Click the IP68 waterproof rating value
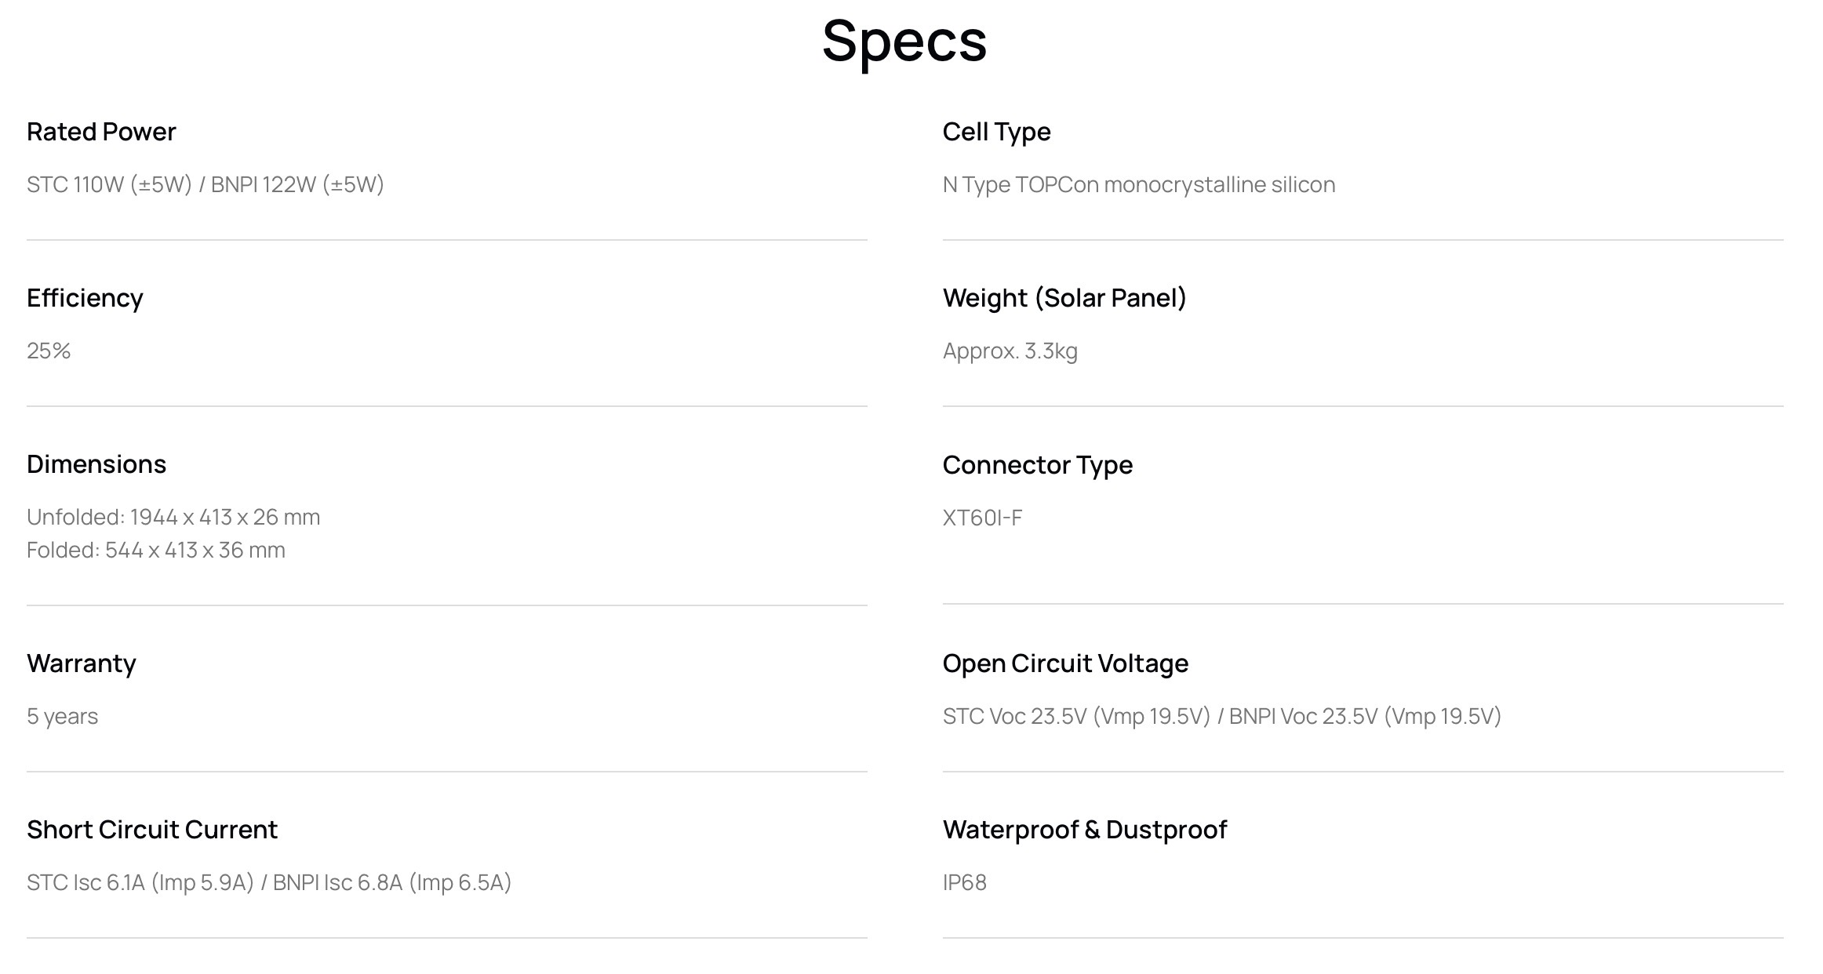Viewport: 1823px width, 974px height. coord(964,882)
